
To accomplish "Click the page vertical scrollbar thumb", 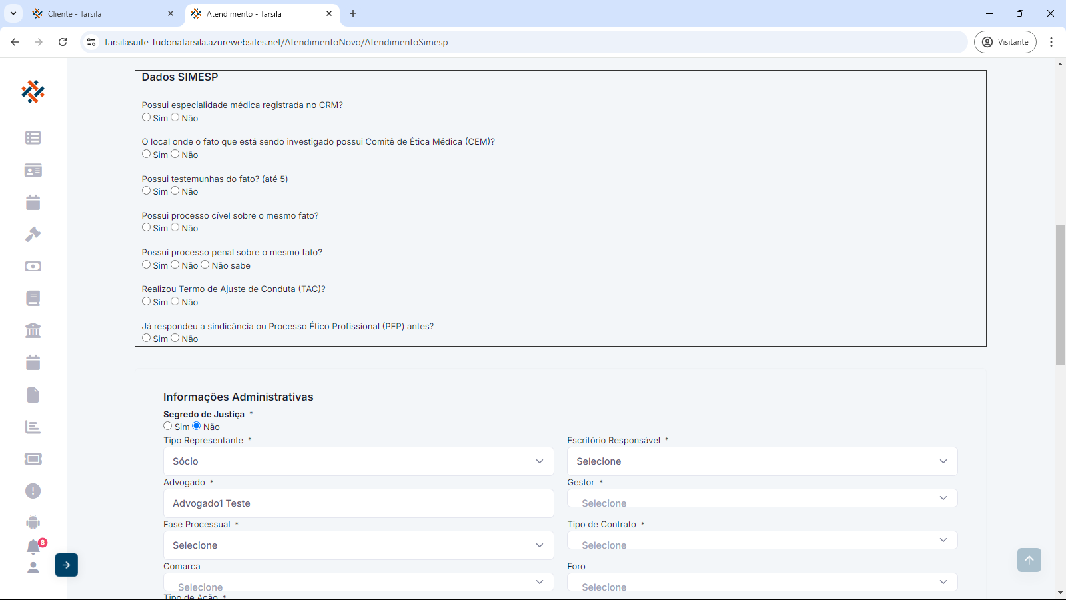I will [1060, 295].
